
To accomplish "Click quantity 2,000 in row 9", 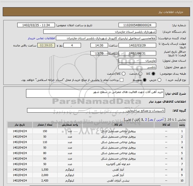I will point(45,175).
